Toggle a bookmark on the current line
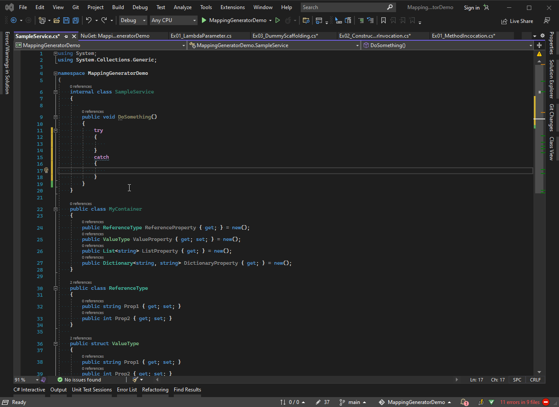This screenshot has width=559, height=407. tap(383, 20)
